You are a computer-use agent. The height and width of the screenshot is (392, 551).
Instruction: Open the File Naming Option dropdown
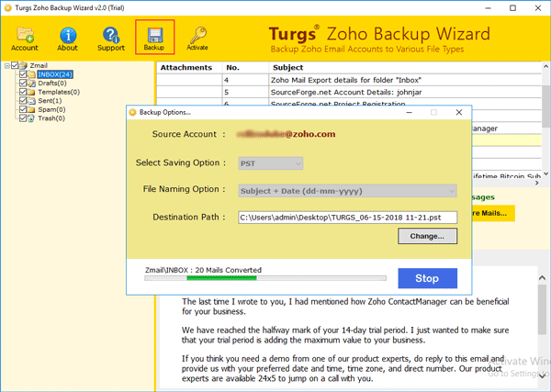(x=347, y=191)
